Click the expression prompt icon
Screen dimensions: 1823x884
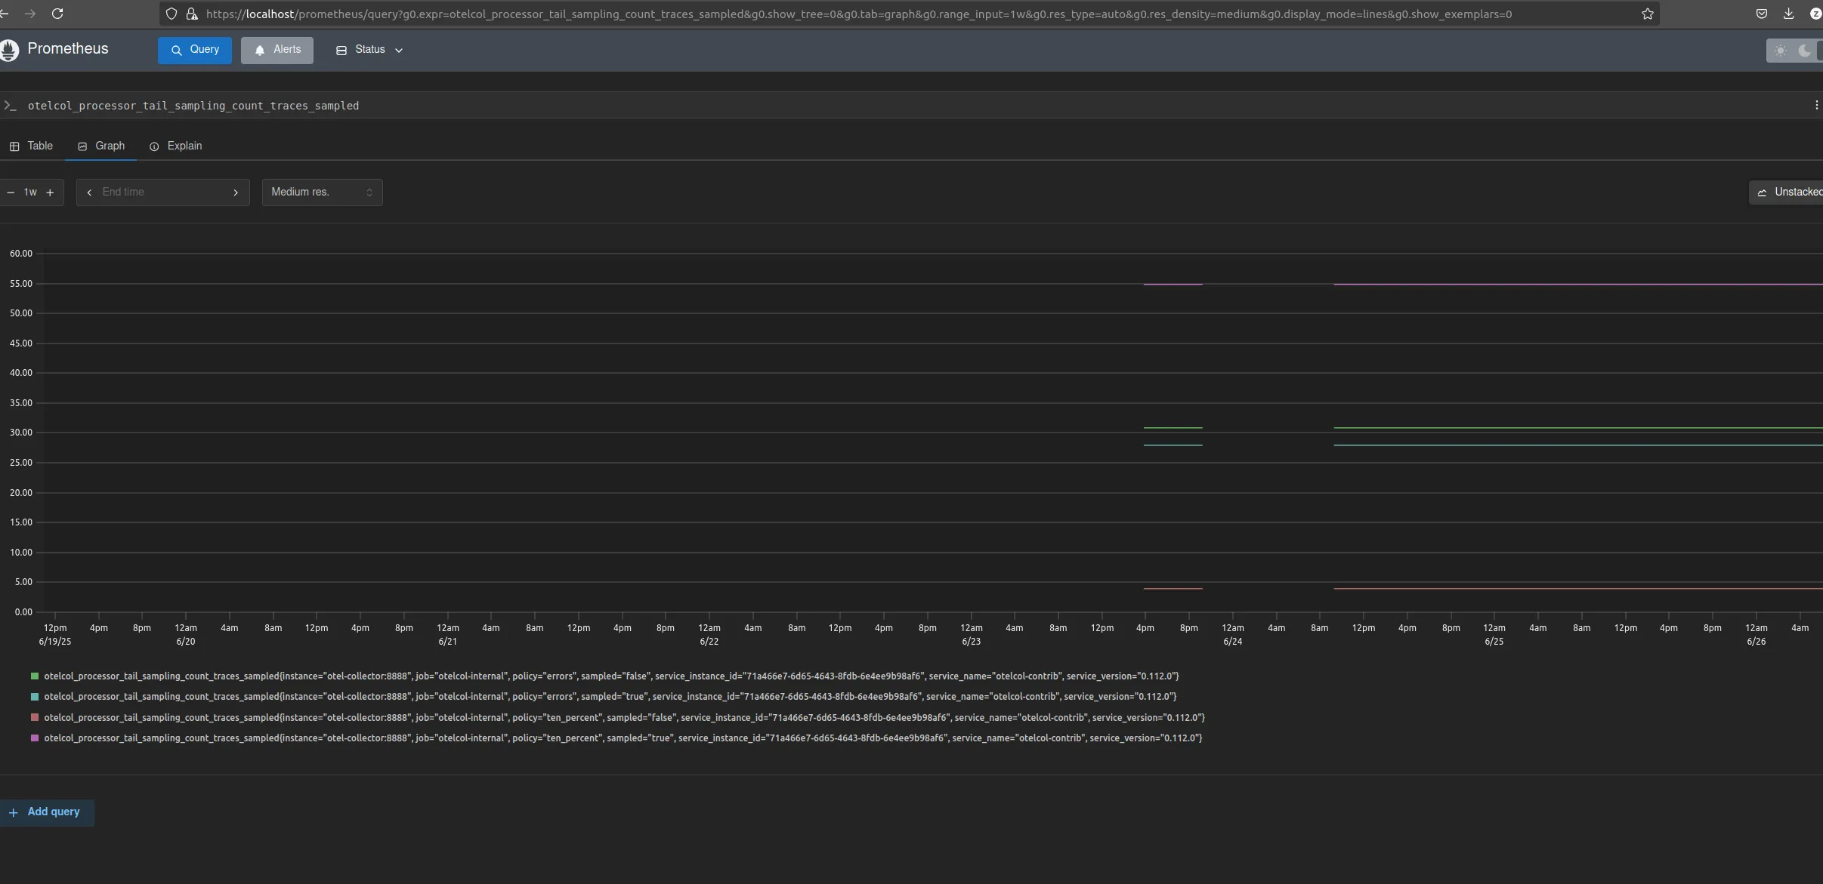10,106
